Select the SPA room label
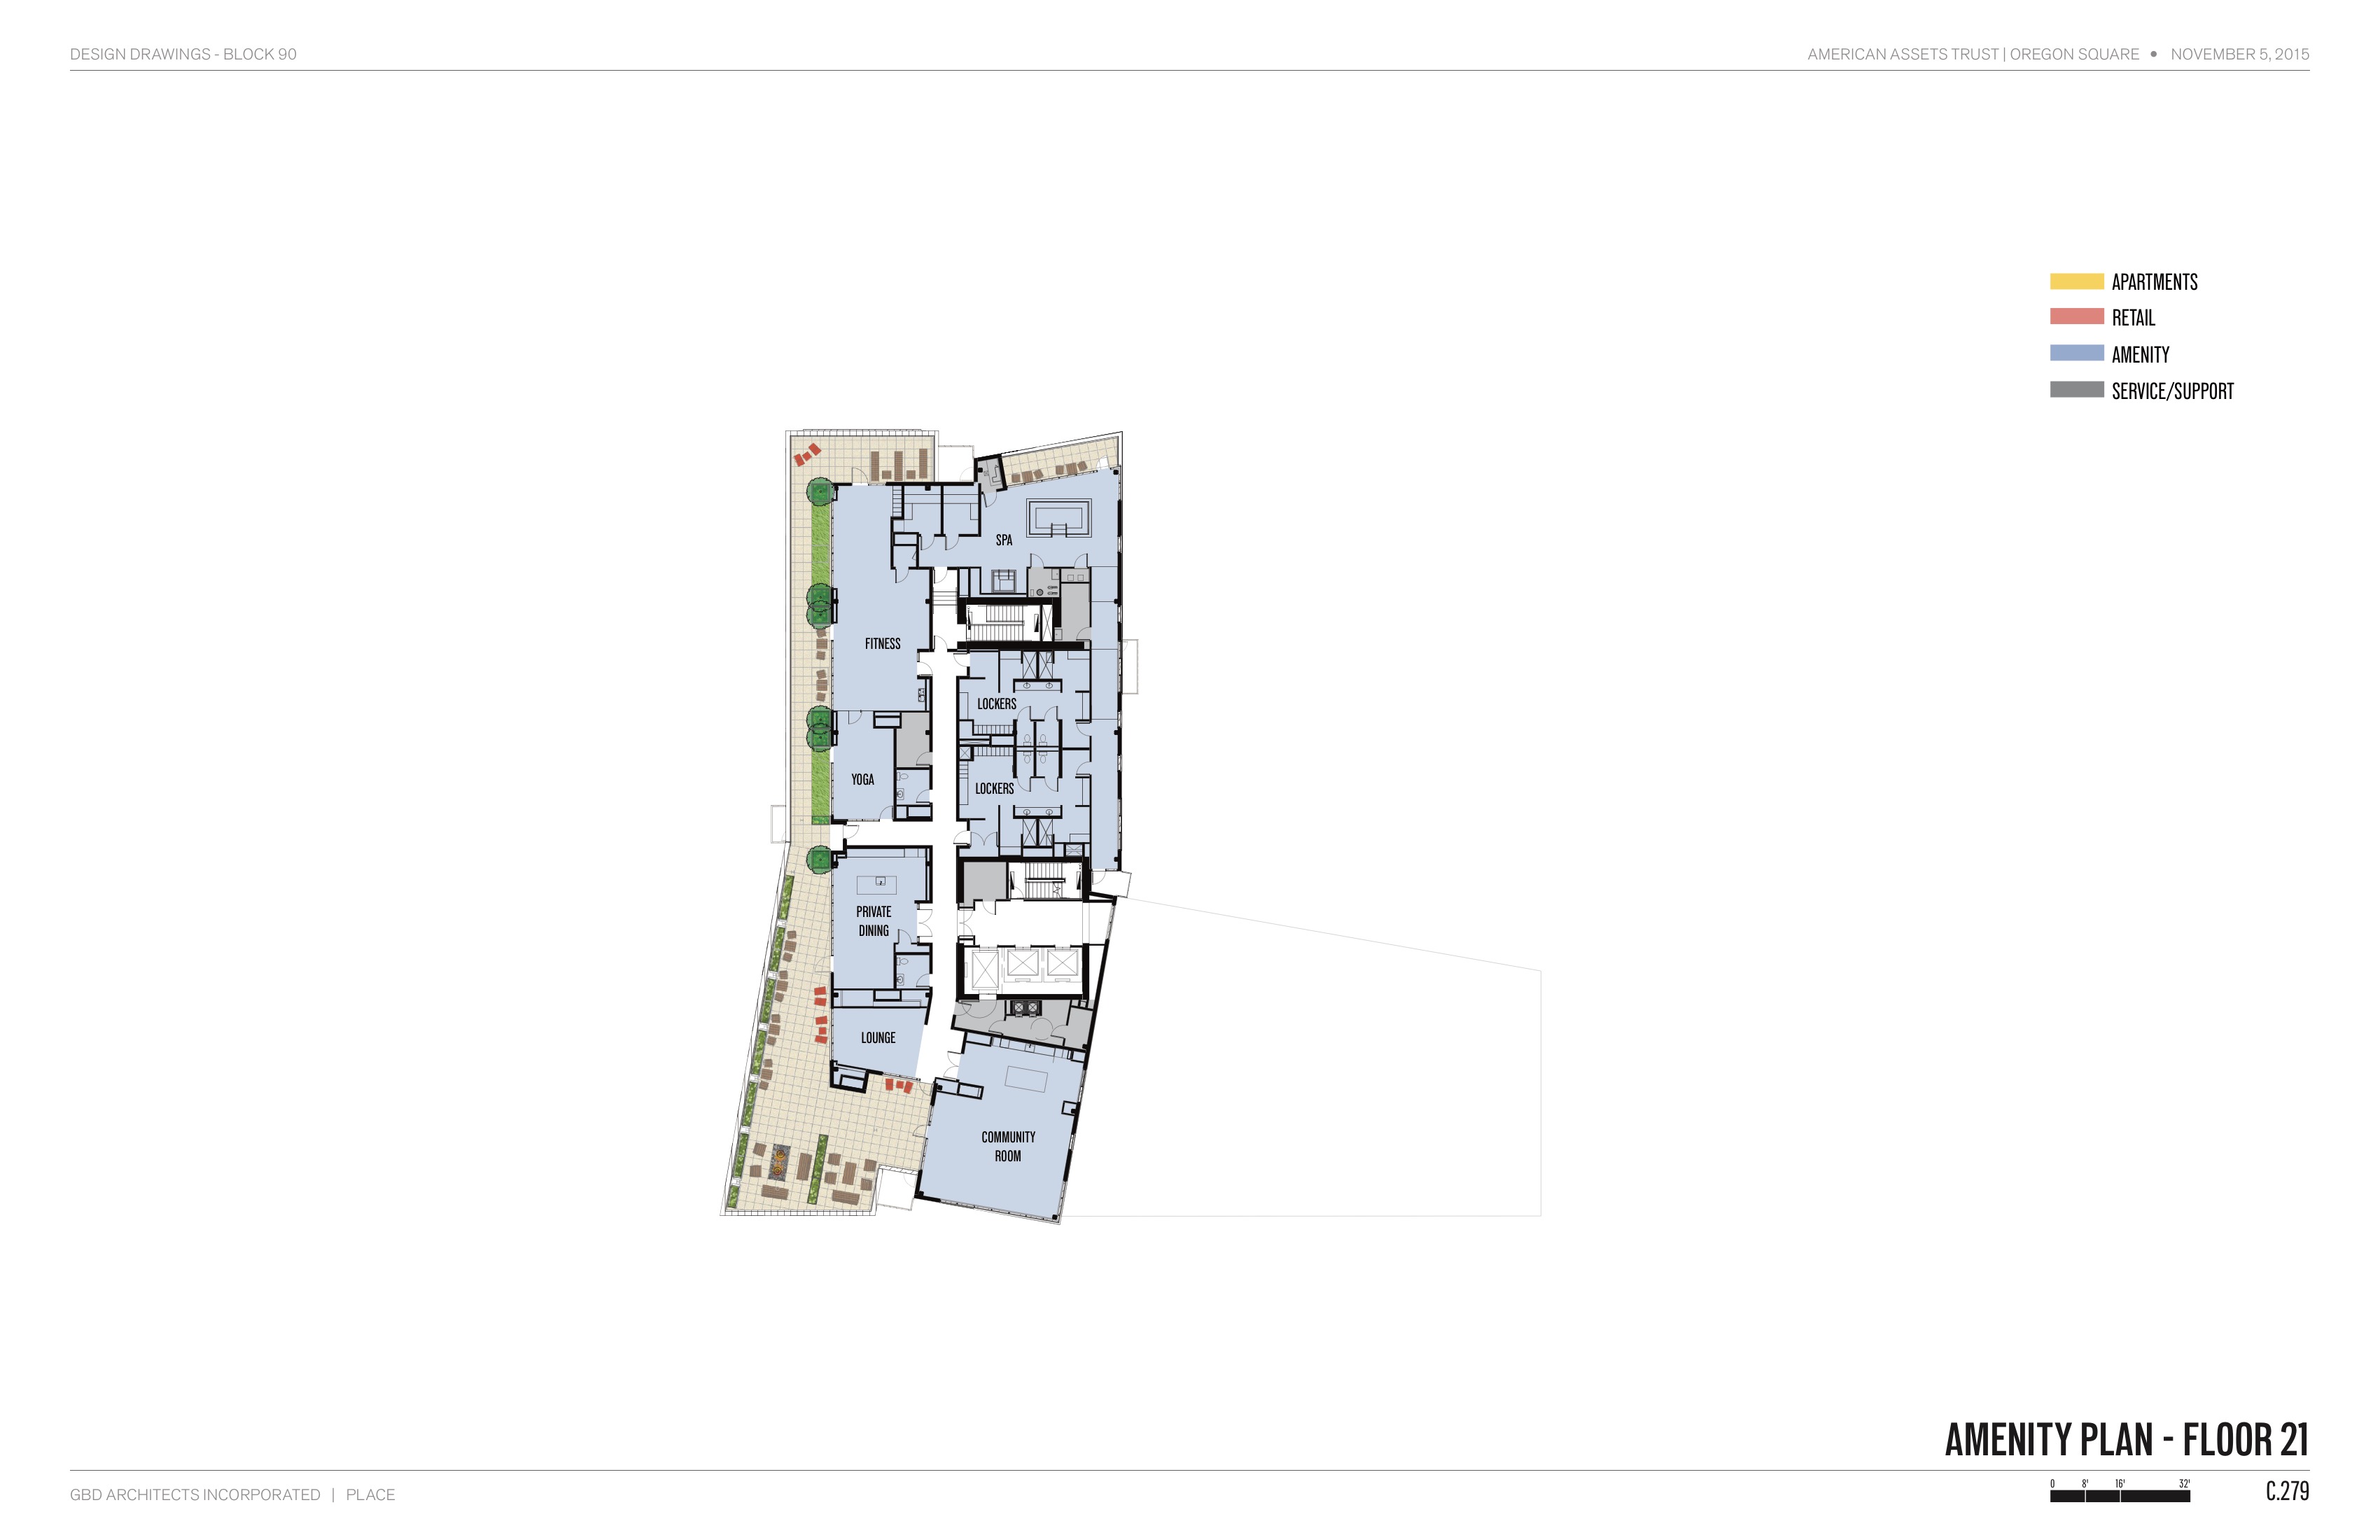2380x1540 pixels. [x=1003, y=540]
